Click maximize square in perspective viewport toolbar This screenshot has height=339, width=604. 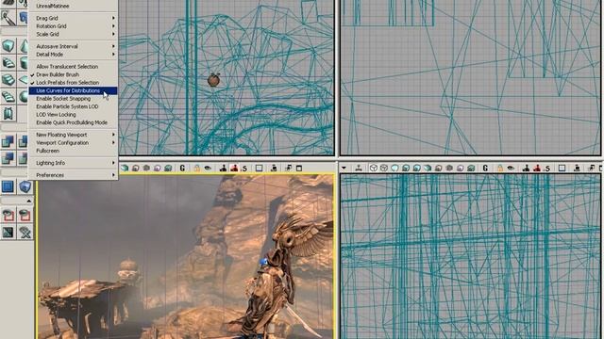tap(259, 168)
